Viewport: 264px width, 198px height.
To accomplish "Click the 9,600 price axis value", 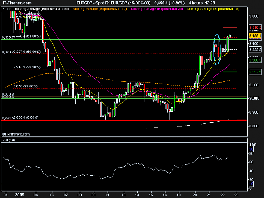I will [x=254, y=16].
